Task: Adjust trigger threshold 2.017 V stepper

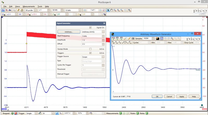Action: 74,113
